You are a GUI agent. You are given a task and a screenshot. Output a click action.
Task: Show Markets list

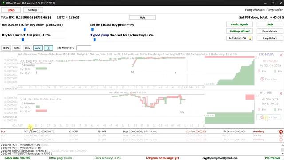point(270,32)
